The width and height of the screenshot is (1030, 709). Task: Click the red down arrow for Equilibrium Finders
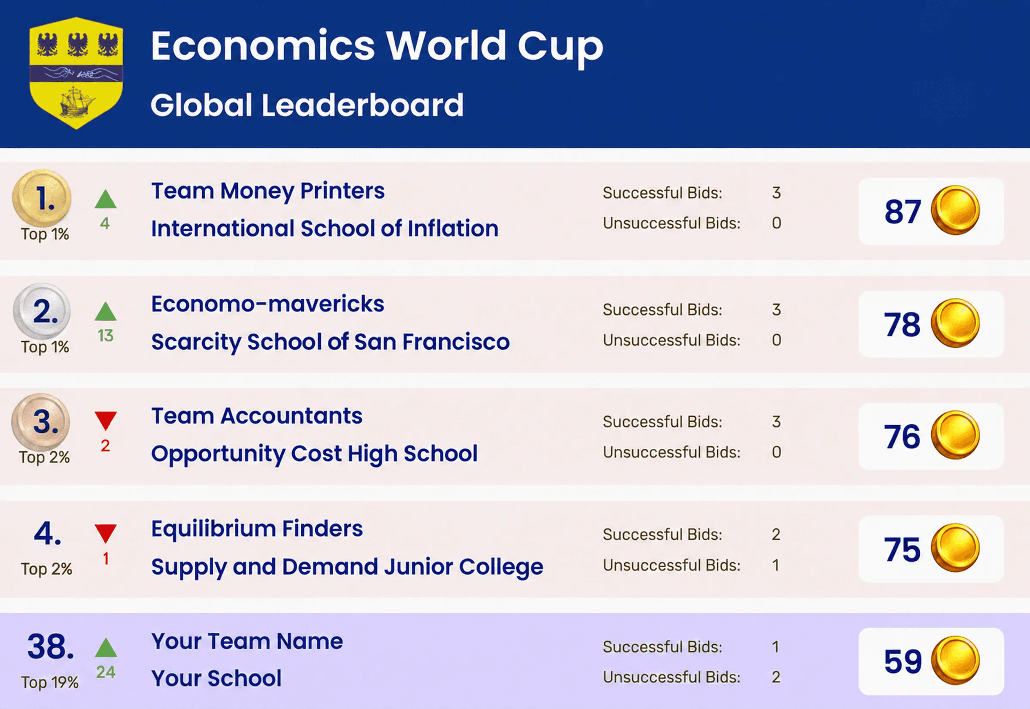pos(106,534)
